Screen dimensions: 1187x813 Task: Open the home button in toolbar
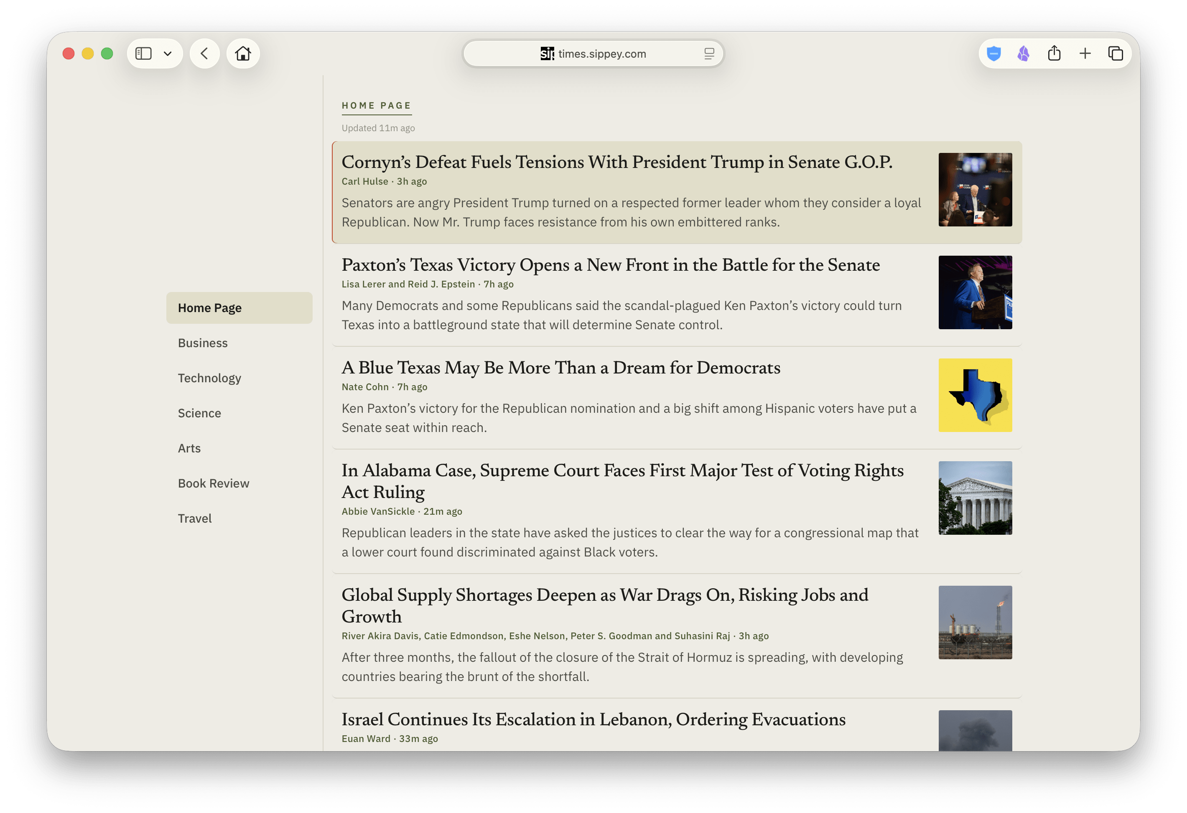point(243,53)
